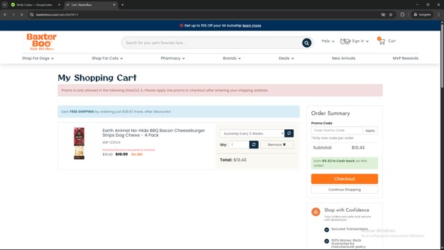
Task: Remove the item from cart
Action: click(277, 144)
